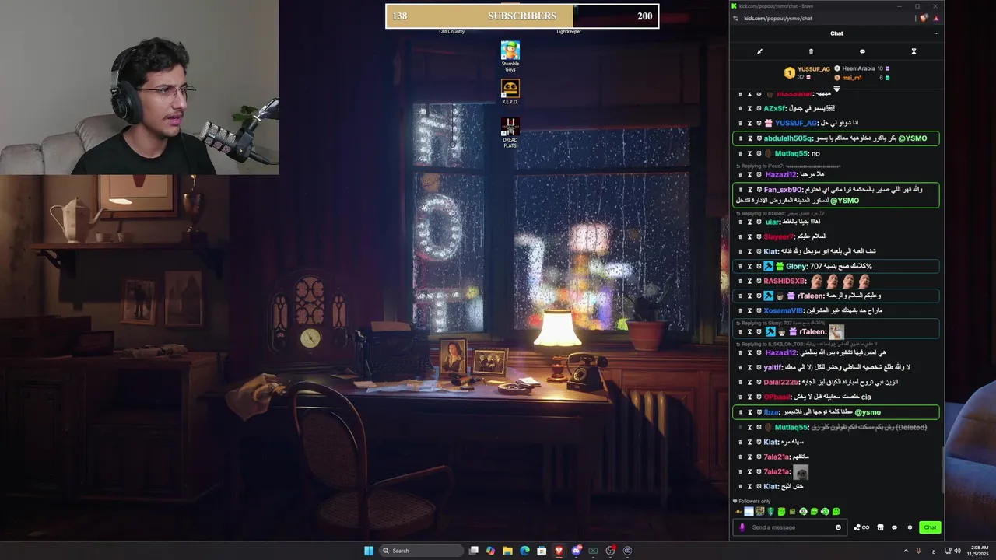This screenshot has height=560, width=996.
Task: Click the trash can clear-chat icon
Action: (x=811, y=51)
